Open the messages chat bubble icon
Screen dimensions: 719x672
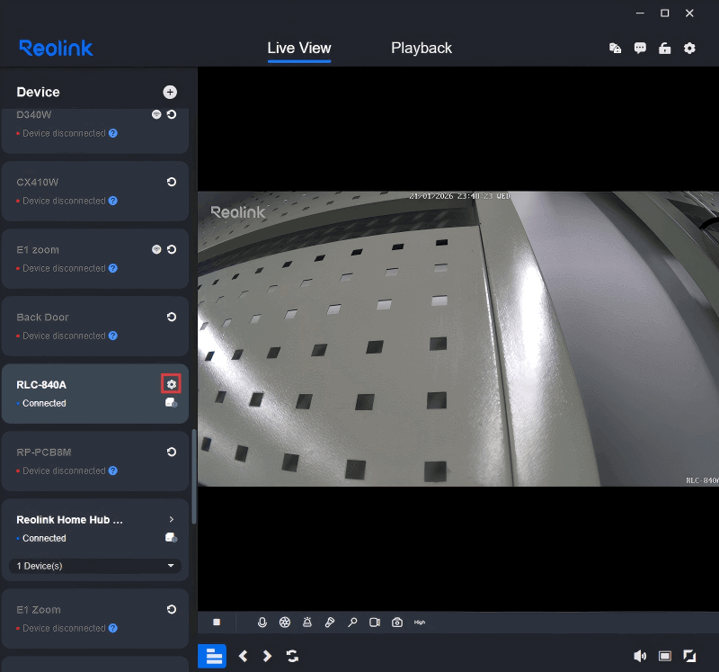[x=640, y=48]
